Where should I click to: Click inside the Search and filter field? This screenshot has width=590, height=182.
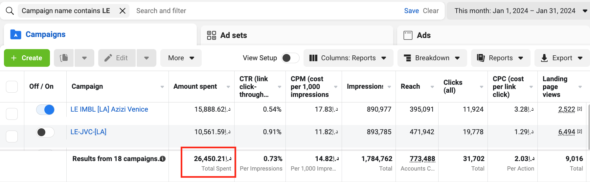tap(263, 11)
